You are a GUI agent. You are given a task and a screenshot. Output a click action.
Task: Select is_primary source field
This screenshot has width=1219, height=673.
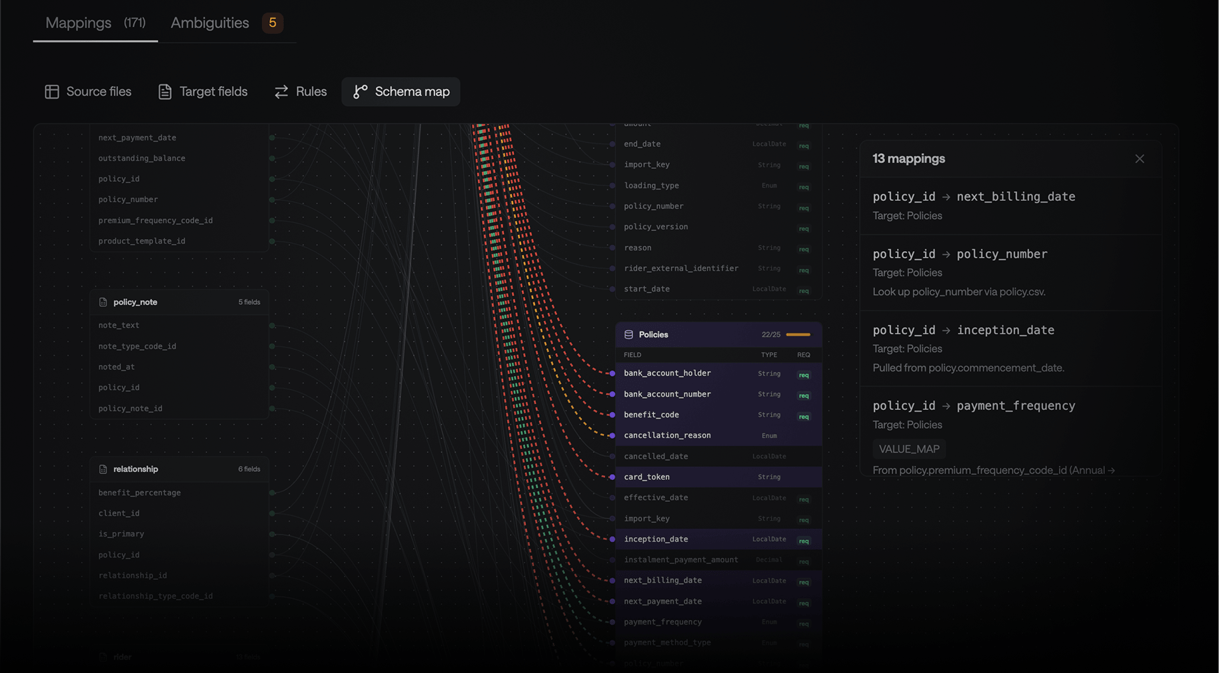(x=179, y=534)
